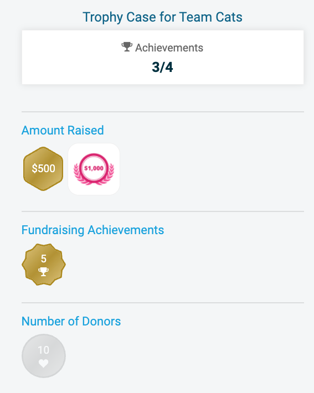Click the Achievements label in summary card
The height and width of the screenshot is (393, 314).
[x=169, y=48]
